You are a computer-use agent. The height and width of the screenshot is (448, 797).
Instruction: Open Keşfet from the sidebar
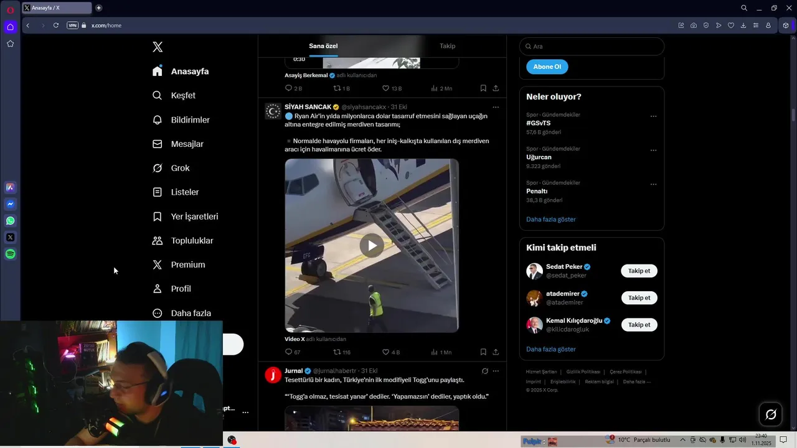[174, 95]
